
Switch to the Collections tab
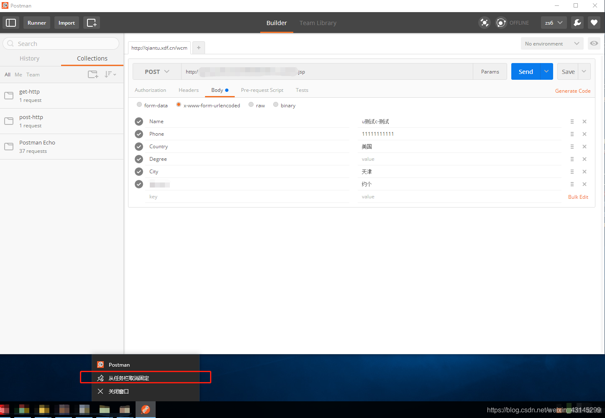pyautogui.click(x=92, y=58)
